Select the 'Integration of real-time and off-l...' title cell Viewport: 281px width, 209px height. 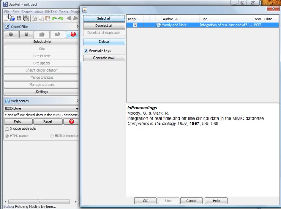point(226,25)
